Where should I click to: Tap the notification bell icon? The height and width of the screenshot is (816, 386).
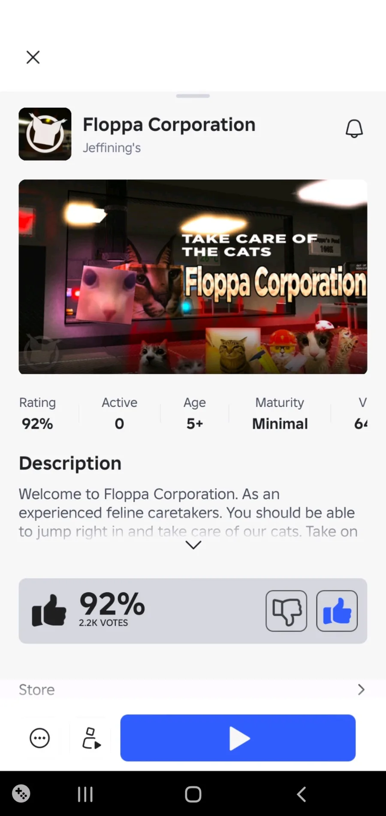[x=354, y=129]
